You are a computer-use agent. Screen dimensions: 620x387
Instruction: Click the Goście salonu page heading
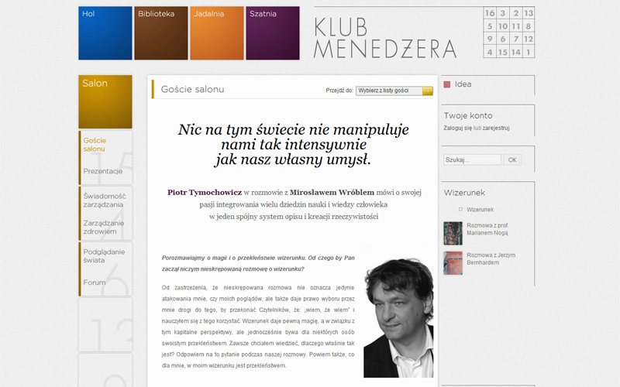[x=192, y=89]
